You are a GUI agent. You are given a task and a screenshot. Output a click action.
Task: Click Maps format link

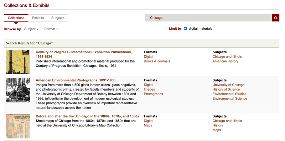[x=148, y=125]
